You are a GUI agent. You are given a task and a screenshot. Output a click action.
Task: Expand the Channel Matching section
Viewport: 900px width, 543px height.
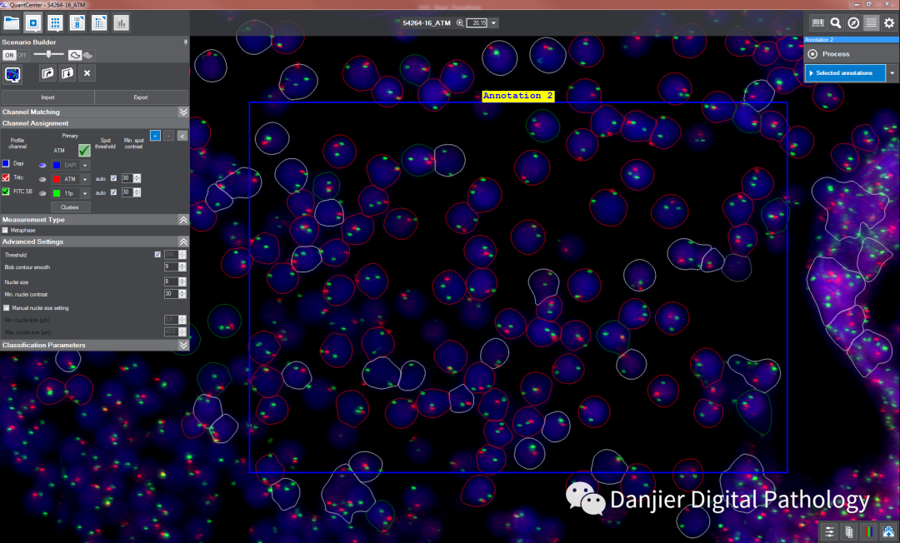183,112
